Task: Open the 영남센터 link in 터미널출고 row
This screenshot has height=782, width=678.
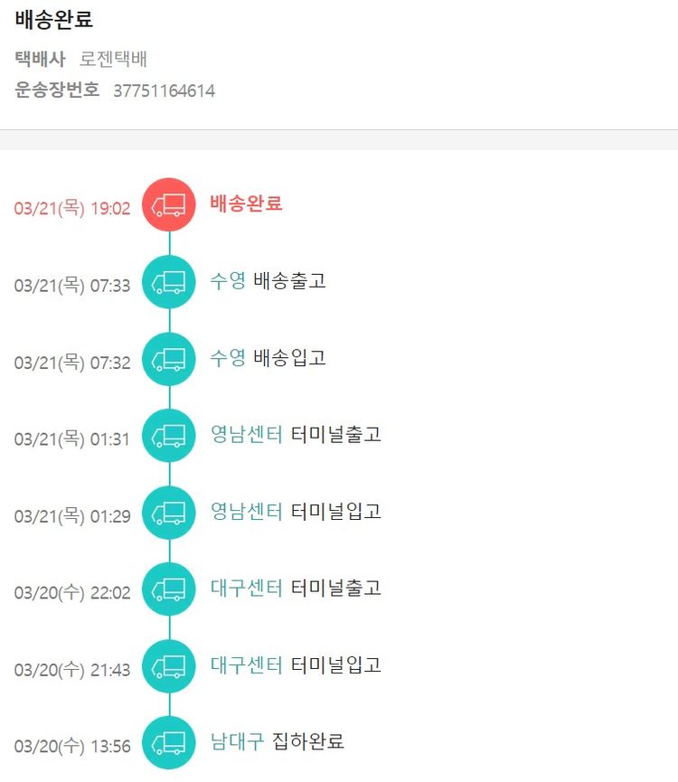Action: 246,435
